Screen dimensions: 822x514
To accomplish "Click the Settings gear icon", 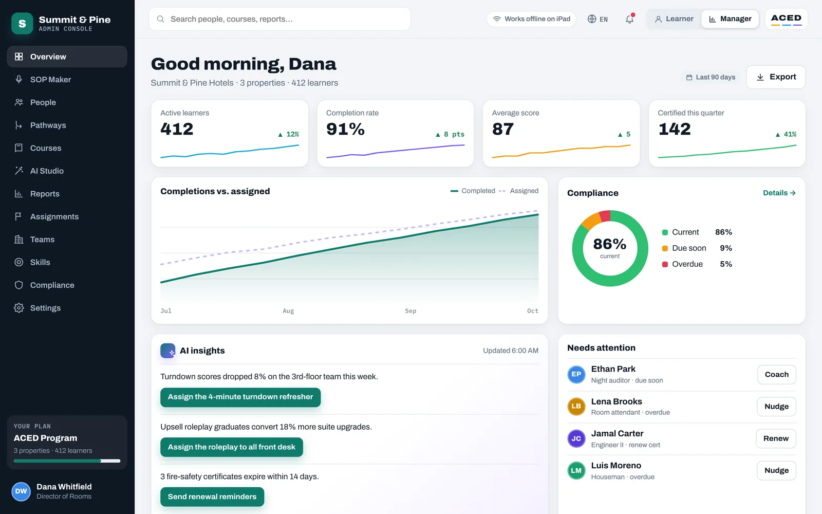I will 19,308.
